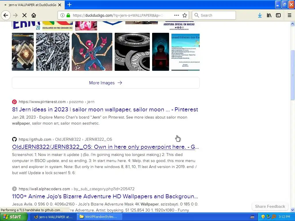Click the page scrollbar down arrow
The width and height of the screenshot is (295, 221).
pyautogui.click(x=292, y=210)
